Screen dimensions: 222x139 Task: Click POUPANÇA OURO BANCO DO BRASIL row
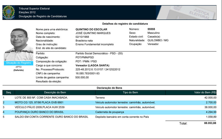click(x=39, y=112)
